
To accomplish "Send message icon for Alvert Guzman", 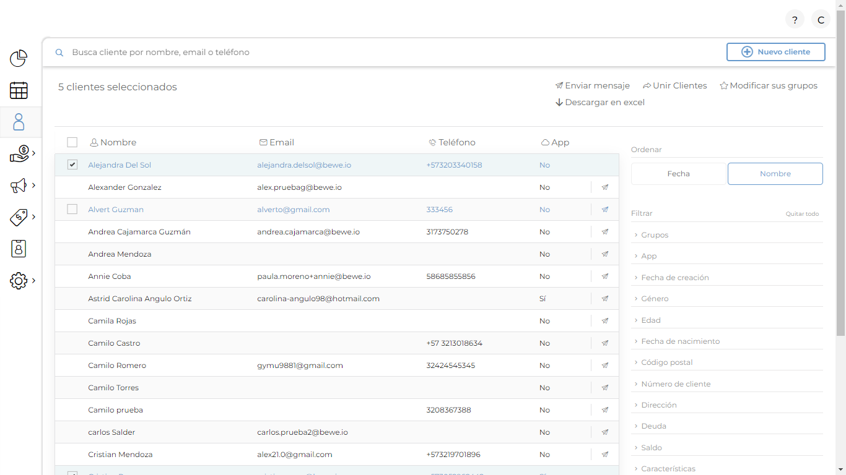I will coord(605,210).
